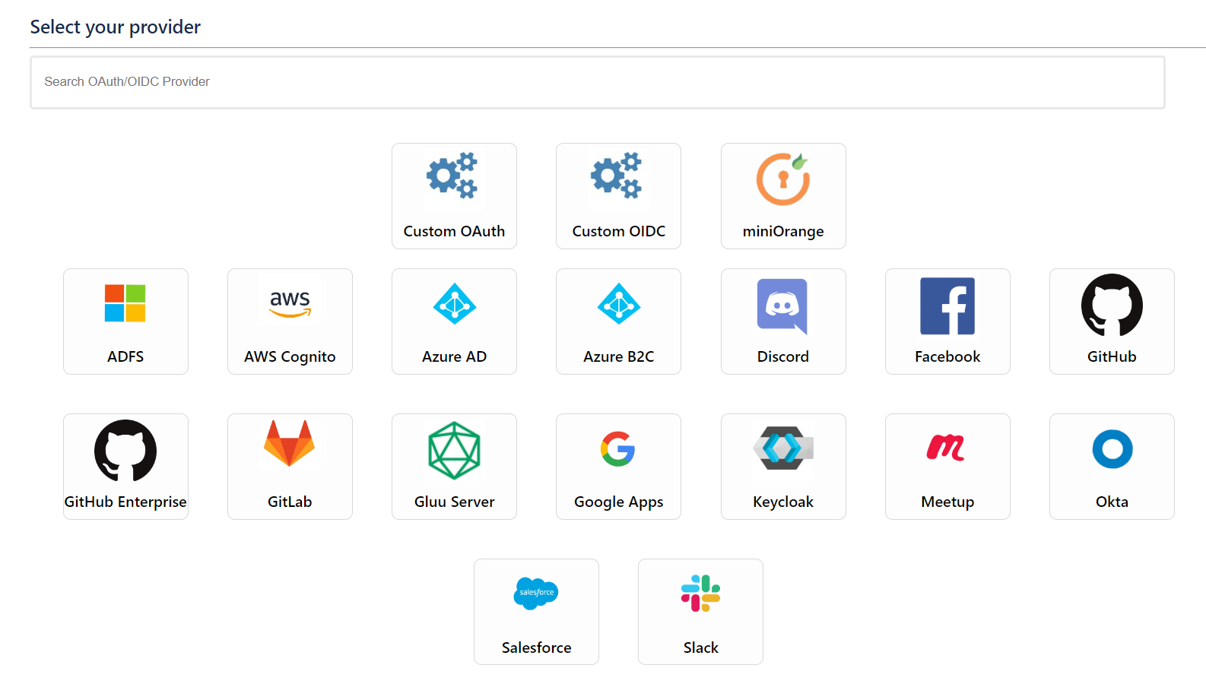Image resolution: width=1206 pixels, height=684 pixels.
Task: Pick the Slack logo
Action: point(700,594)
